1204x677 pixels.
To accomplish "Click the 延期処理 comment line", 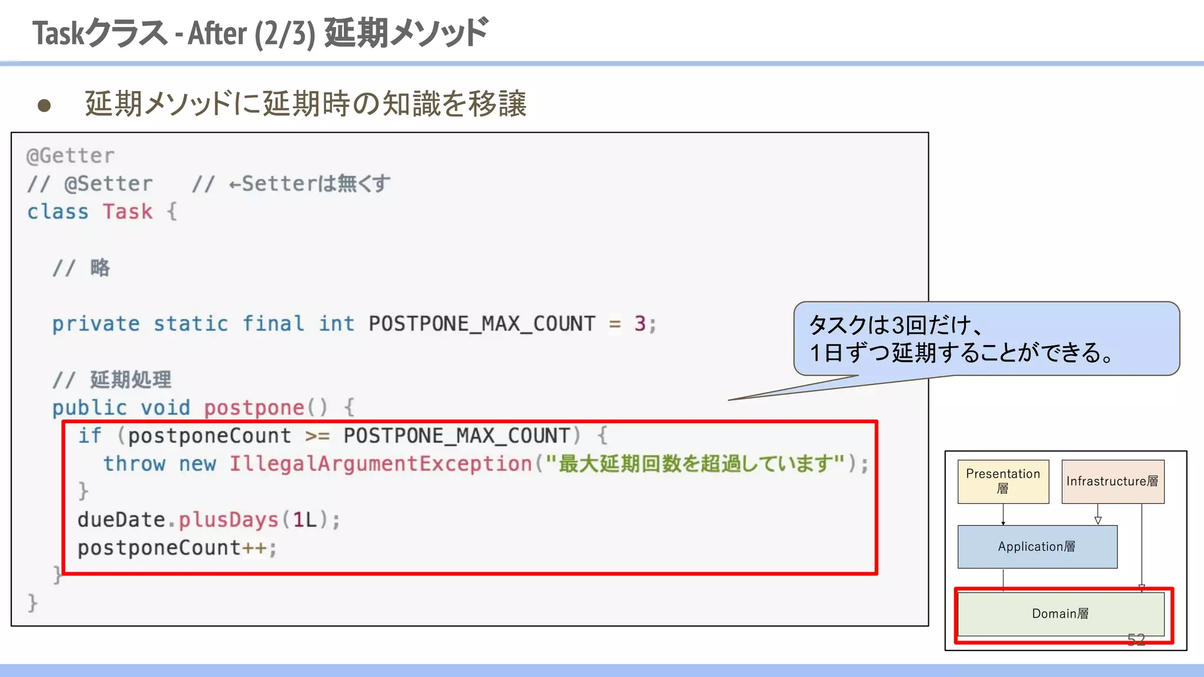I will 112,380.
